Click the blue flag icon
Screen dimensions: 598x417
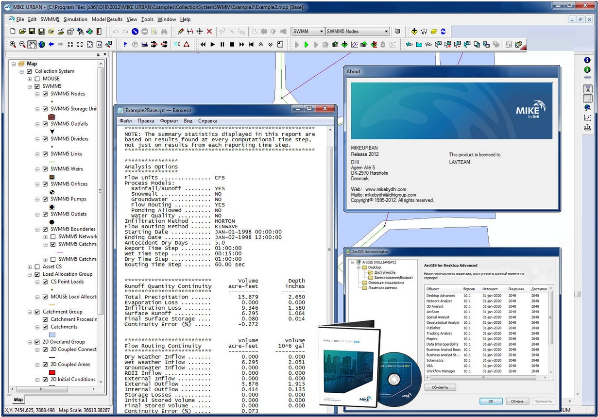tap(125, 45)
